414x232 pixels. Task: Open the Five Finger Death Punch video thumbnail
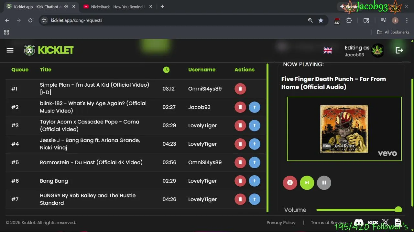tap(344, 129)
